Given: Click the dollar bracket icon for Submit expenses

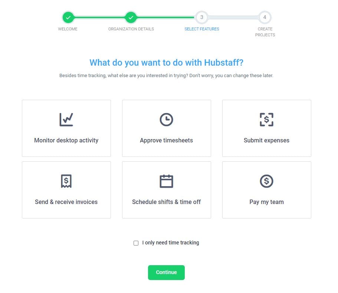Looking at the screenshot, I should coord(266,119).
